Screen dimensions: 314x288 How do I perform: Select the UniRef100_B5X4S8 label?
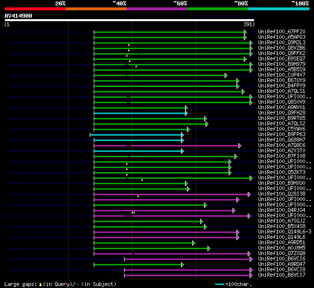point(282,227)
